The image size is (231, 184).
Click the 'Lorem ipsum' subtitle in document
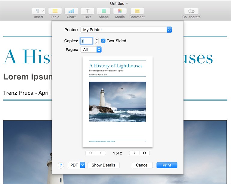[x=28, y=77]
